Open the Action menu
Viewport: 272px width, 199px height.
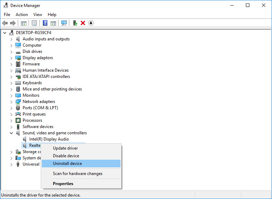(22, 15)
